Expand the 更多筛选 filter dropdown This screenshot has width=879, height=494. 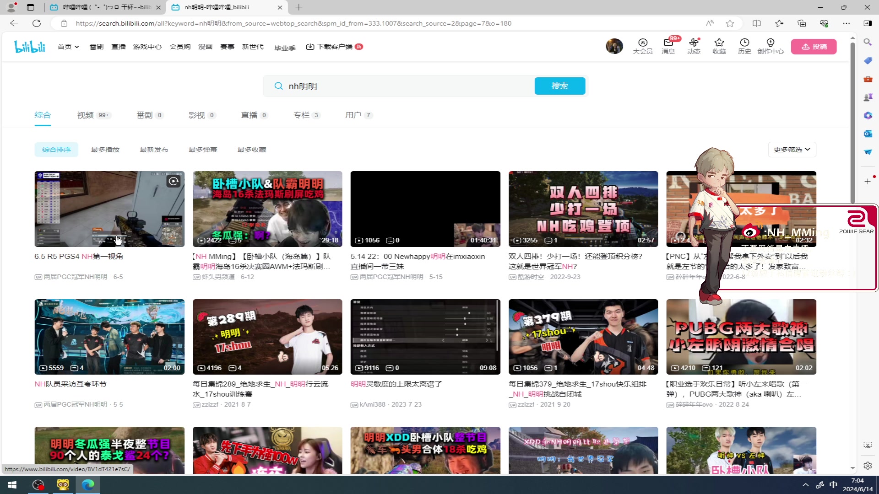(791, 149)
